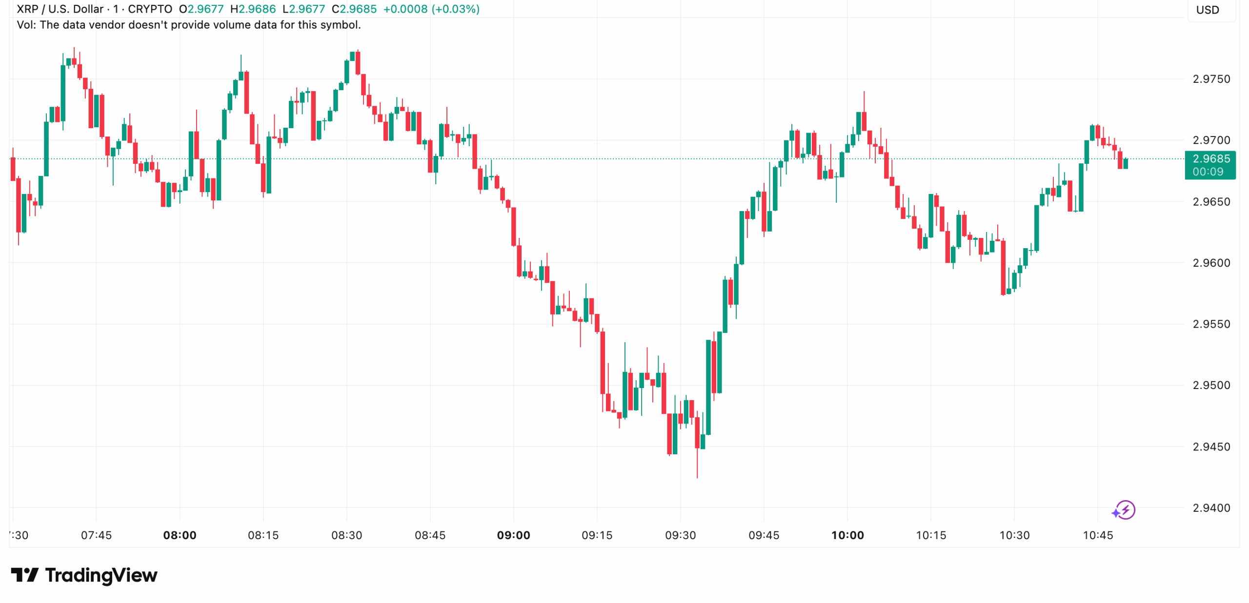
Task: Click the 10:00 time axis label
Action: click(847, 535)
